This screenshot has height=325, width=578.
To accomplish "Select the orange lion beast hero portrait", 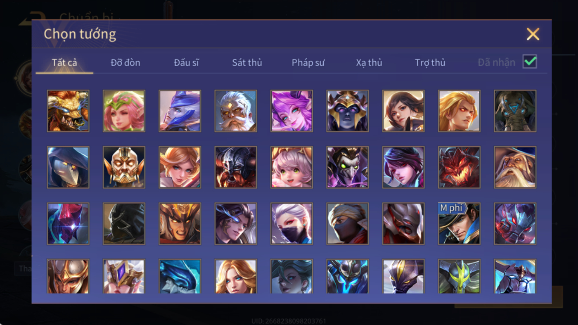I will click(68, 111).
